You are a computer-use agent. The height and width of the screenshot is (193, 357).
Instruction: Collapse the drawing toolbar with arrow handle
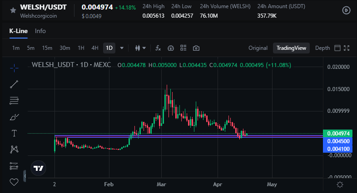[25, 176]
